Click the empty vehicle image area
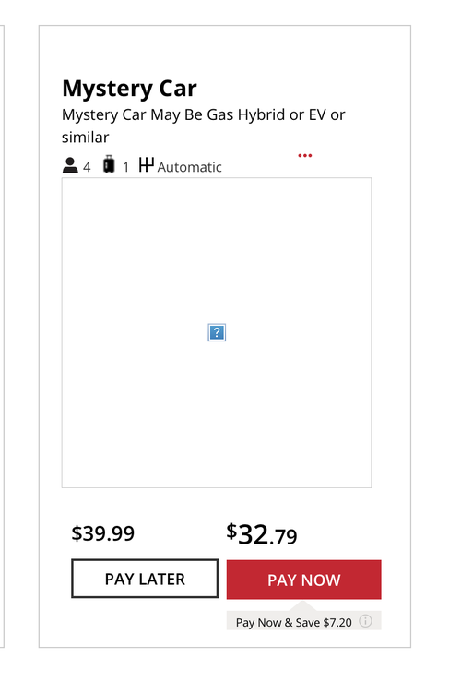The width and height of the screenshot is (461, 682). (x=217, y=333)
